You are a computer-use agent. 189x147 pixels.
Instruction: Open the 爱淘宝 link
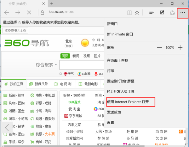74,109
